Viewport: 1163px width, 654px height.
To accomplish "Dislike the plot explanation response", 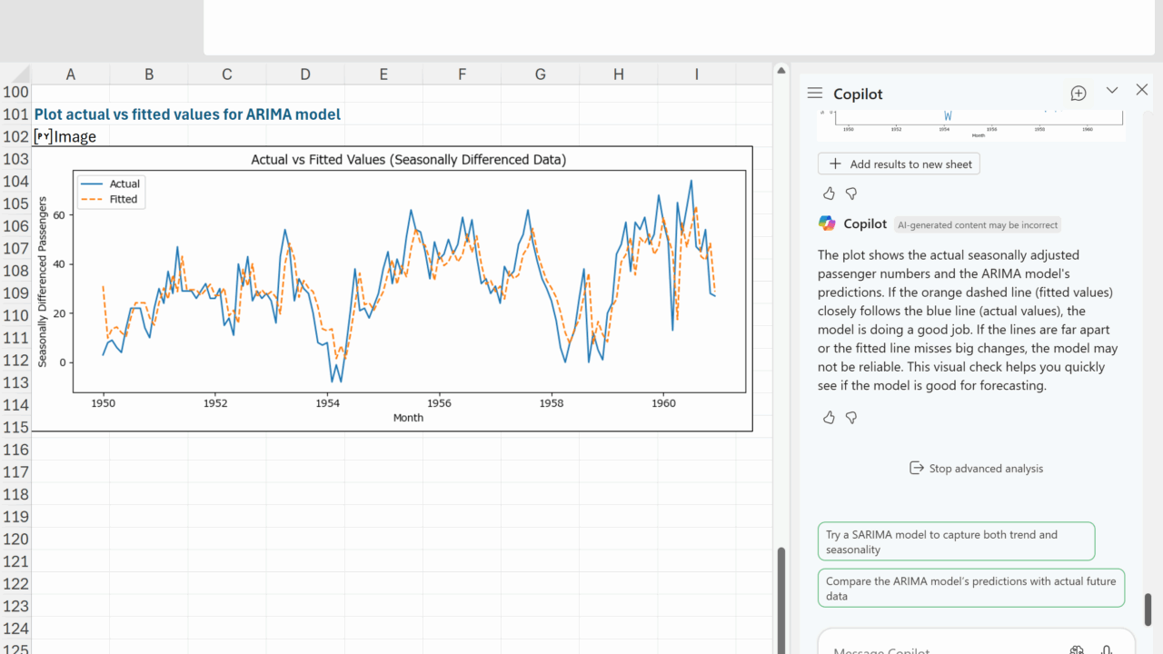I will (x=851, y=418).
